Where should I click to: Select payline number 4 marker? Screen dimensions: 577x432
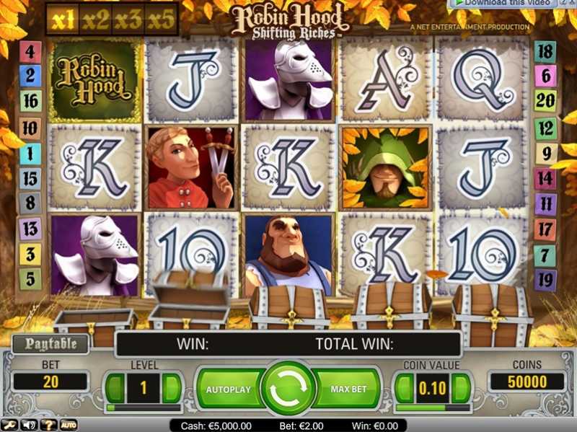click(x=30, y=52)
